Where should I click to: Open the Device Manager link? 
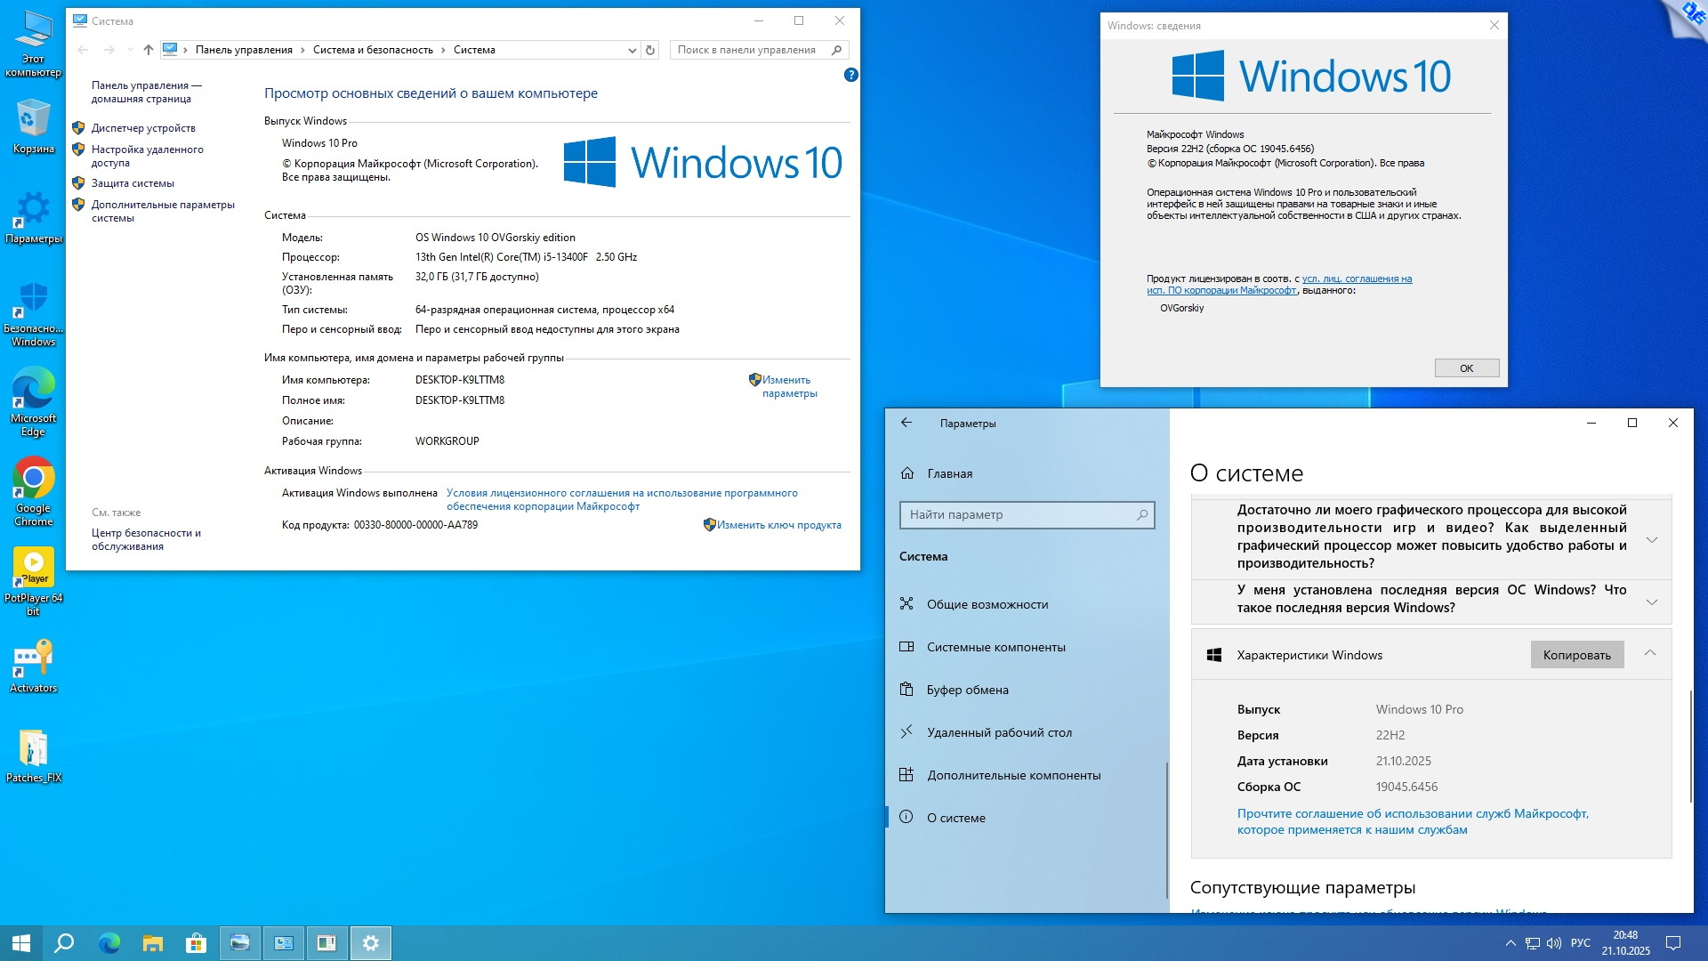tap(142, 128)
